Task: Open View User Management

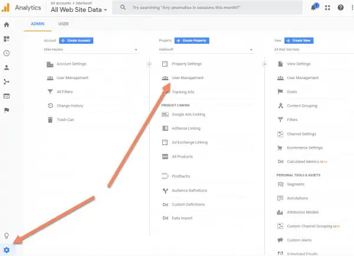Action: [303, 78]
